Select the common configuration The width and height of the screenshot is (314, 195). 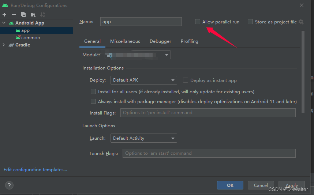[x=37, y=38]
